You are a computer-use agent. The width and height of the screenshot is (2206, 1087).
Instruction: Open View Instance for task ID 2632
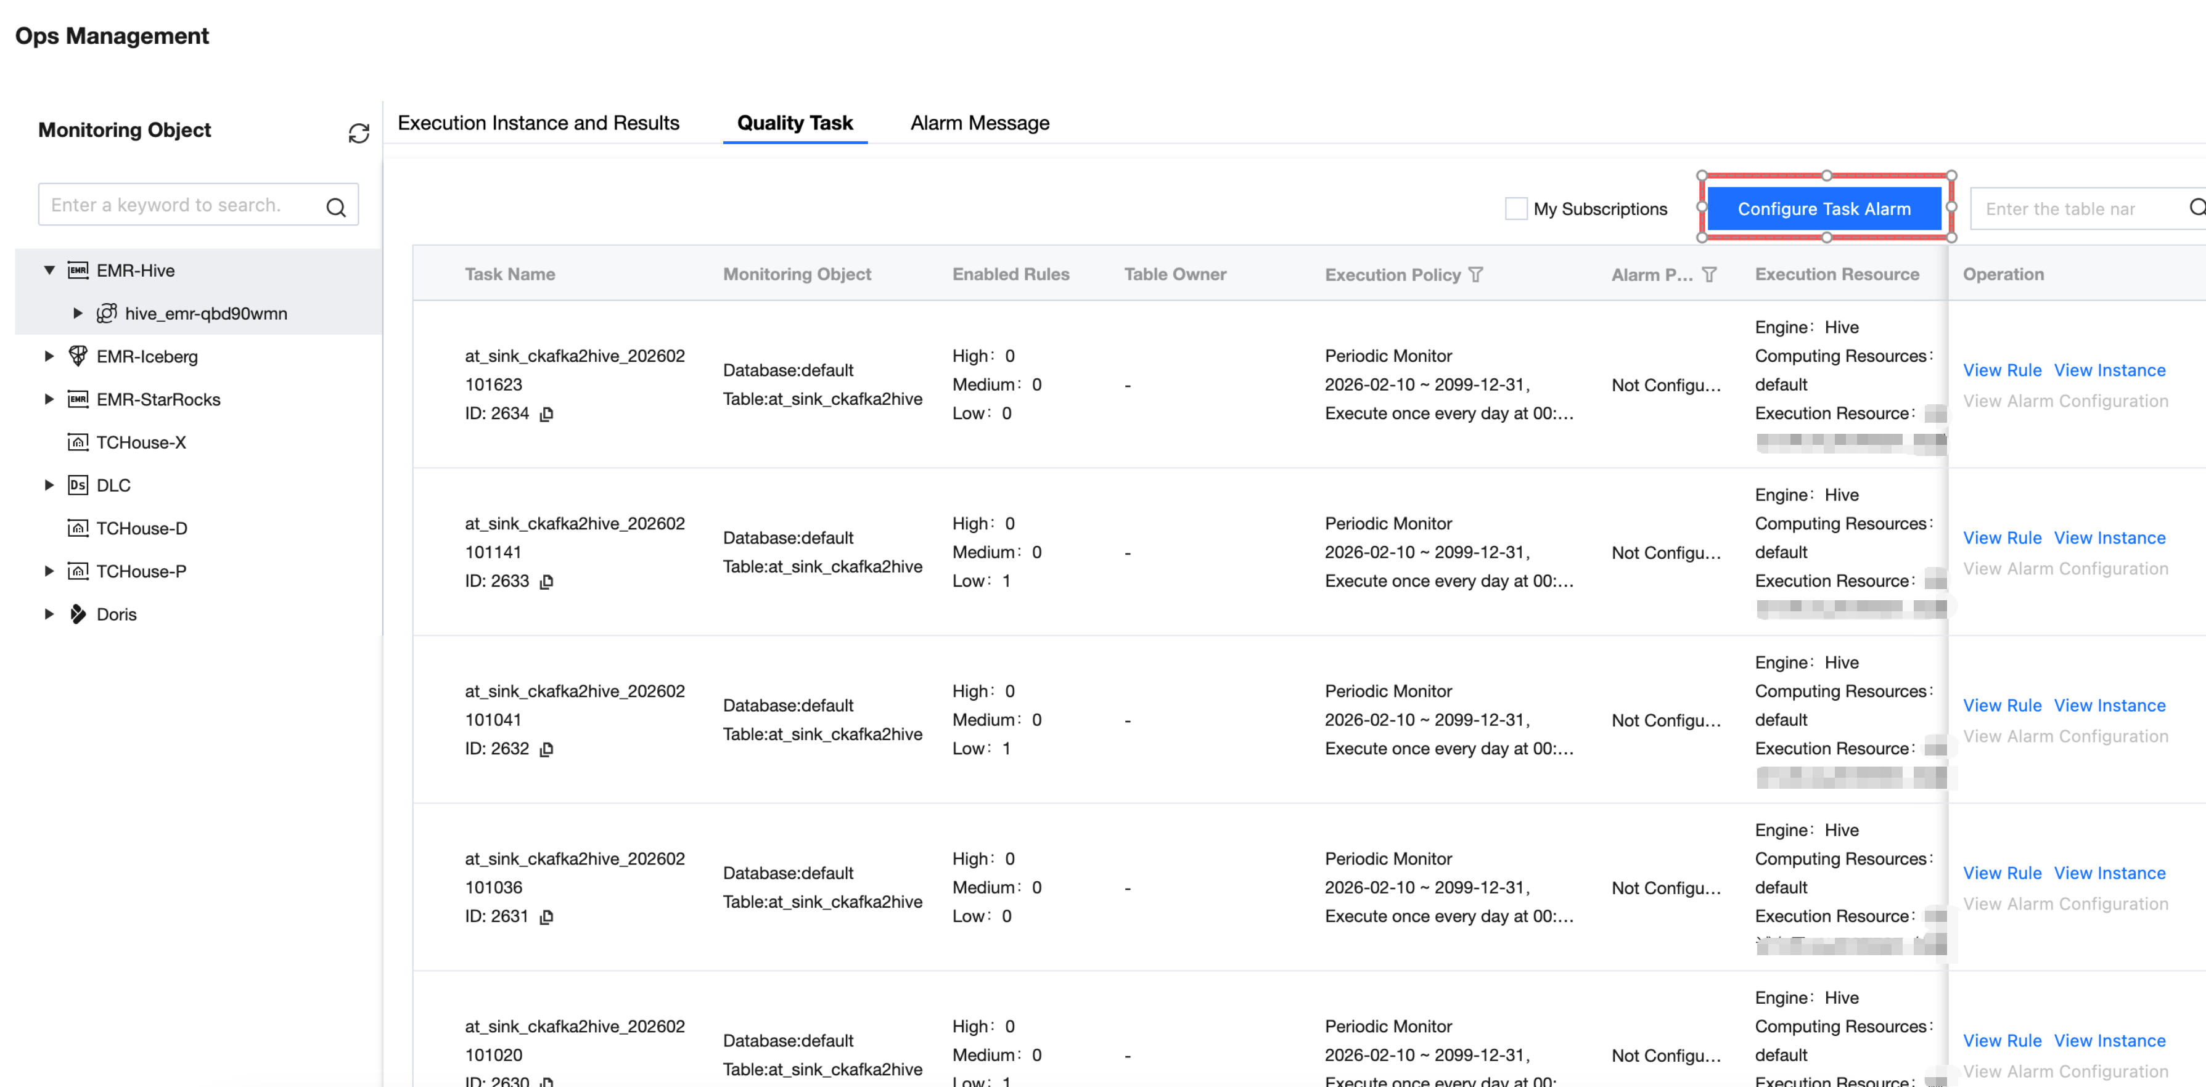tap(2109, 706)
